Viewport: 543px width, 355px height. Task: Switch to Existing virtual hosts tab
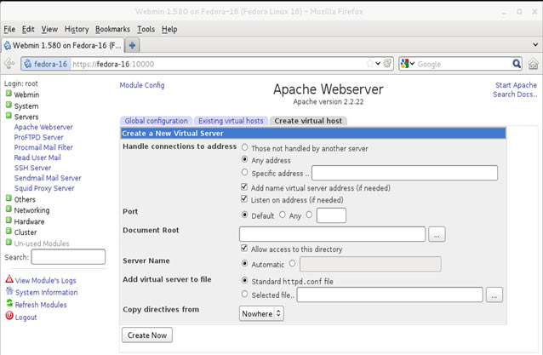231,121
